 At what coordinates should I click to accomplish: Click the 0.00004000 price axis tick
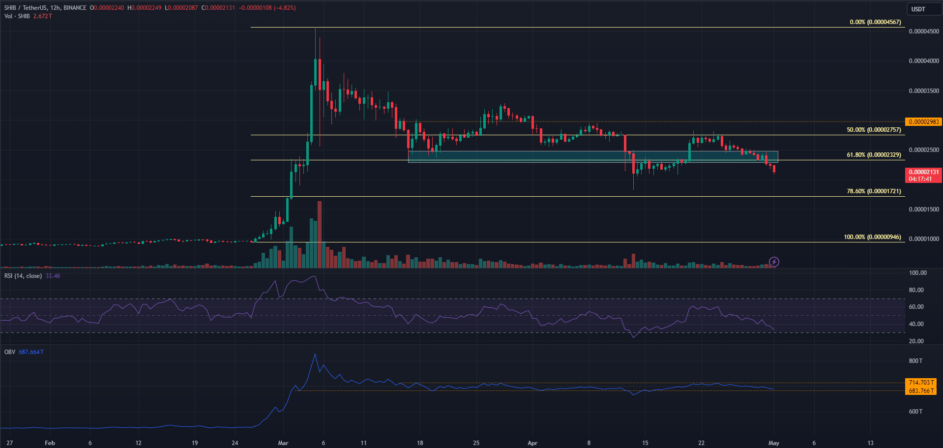[924, 61]
